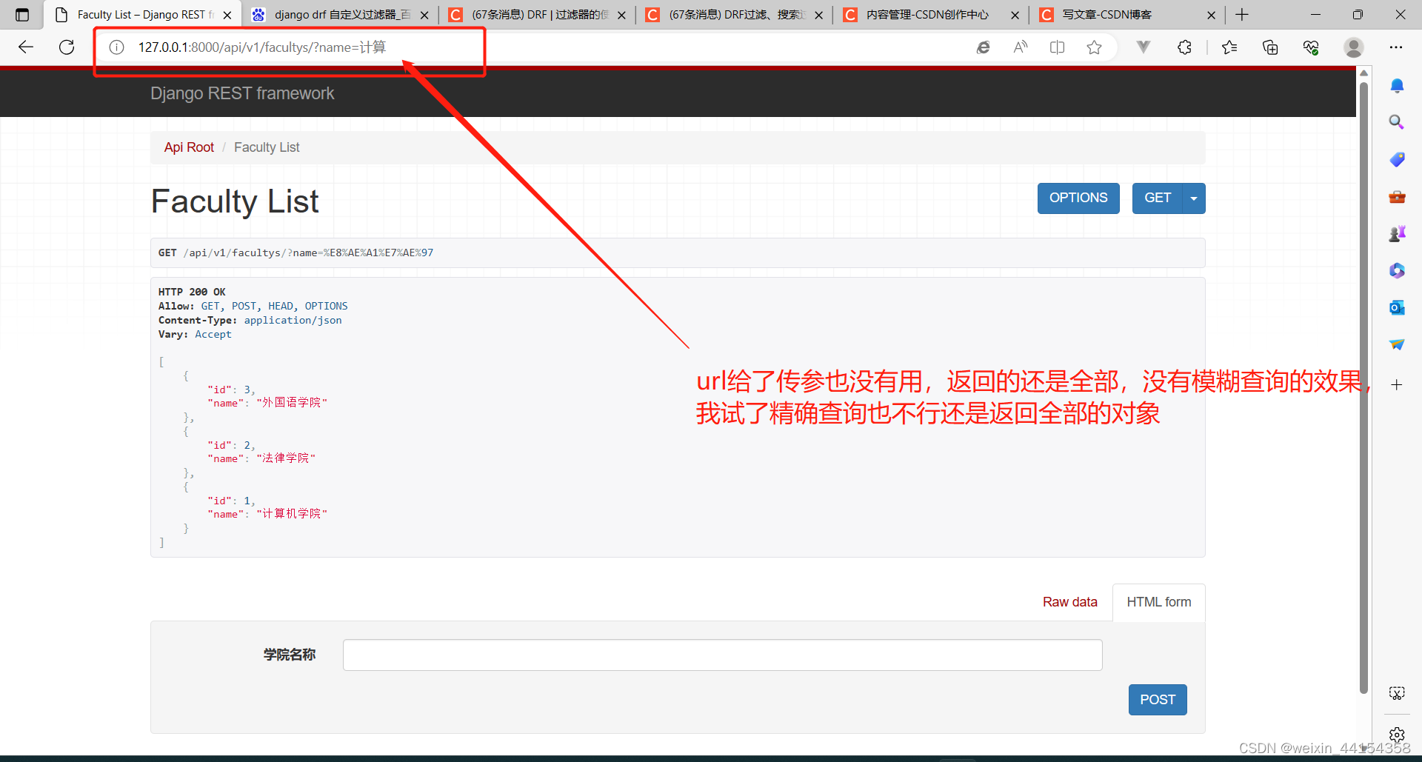Click the sidebar screenshot icon
The image size is (1422, 762).
click(1397, 693)
